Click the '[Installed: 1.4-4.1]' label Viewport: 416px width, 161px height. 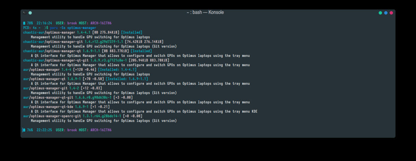(117, 70)
